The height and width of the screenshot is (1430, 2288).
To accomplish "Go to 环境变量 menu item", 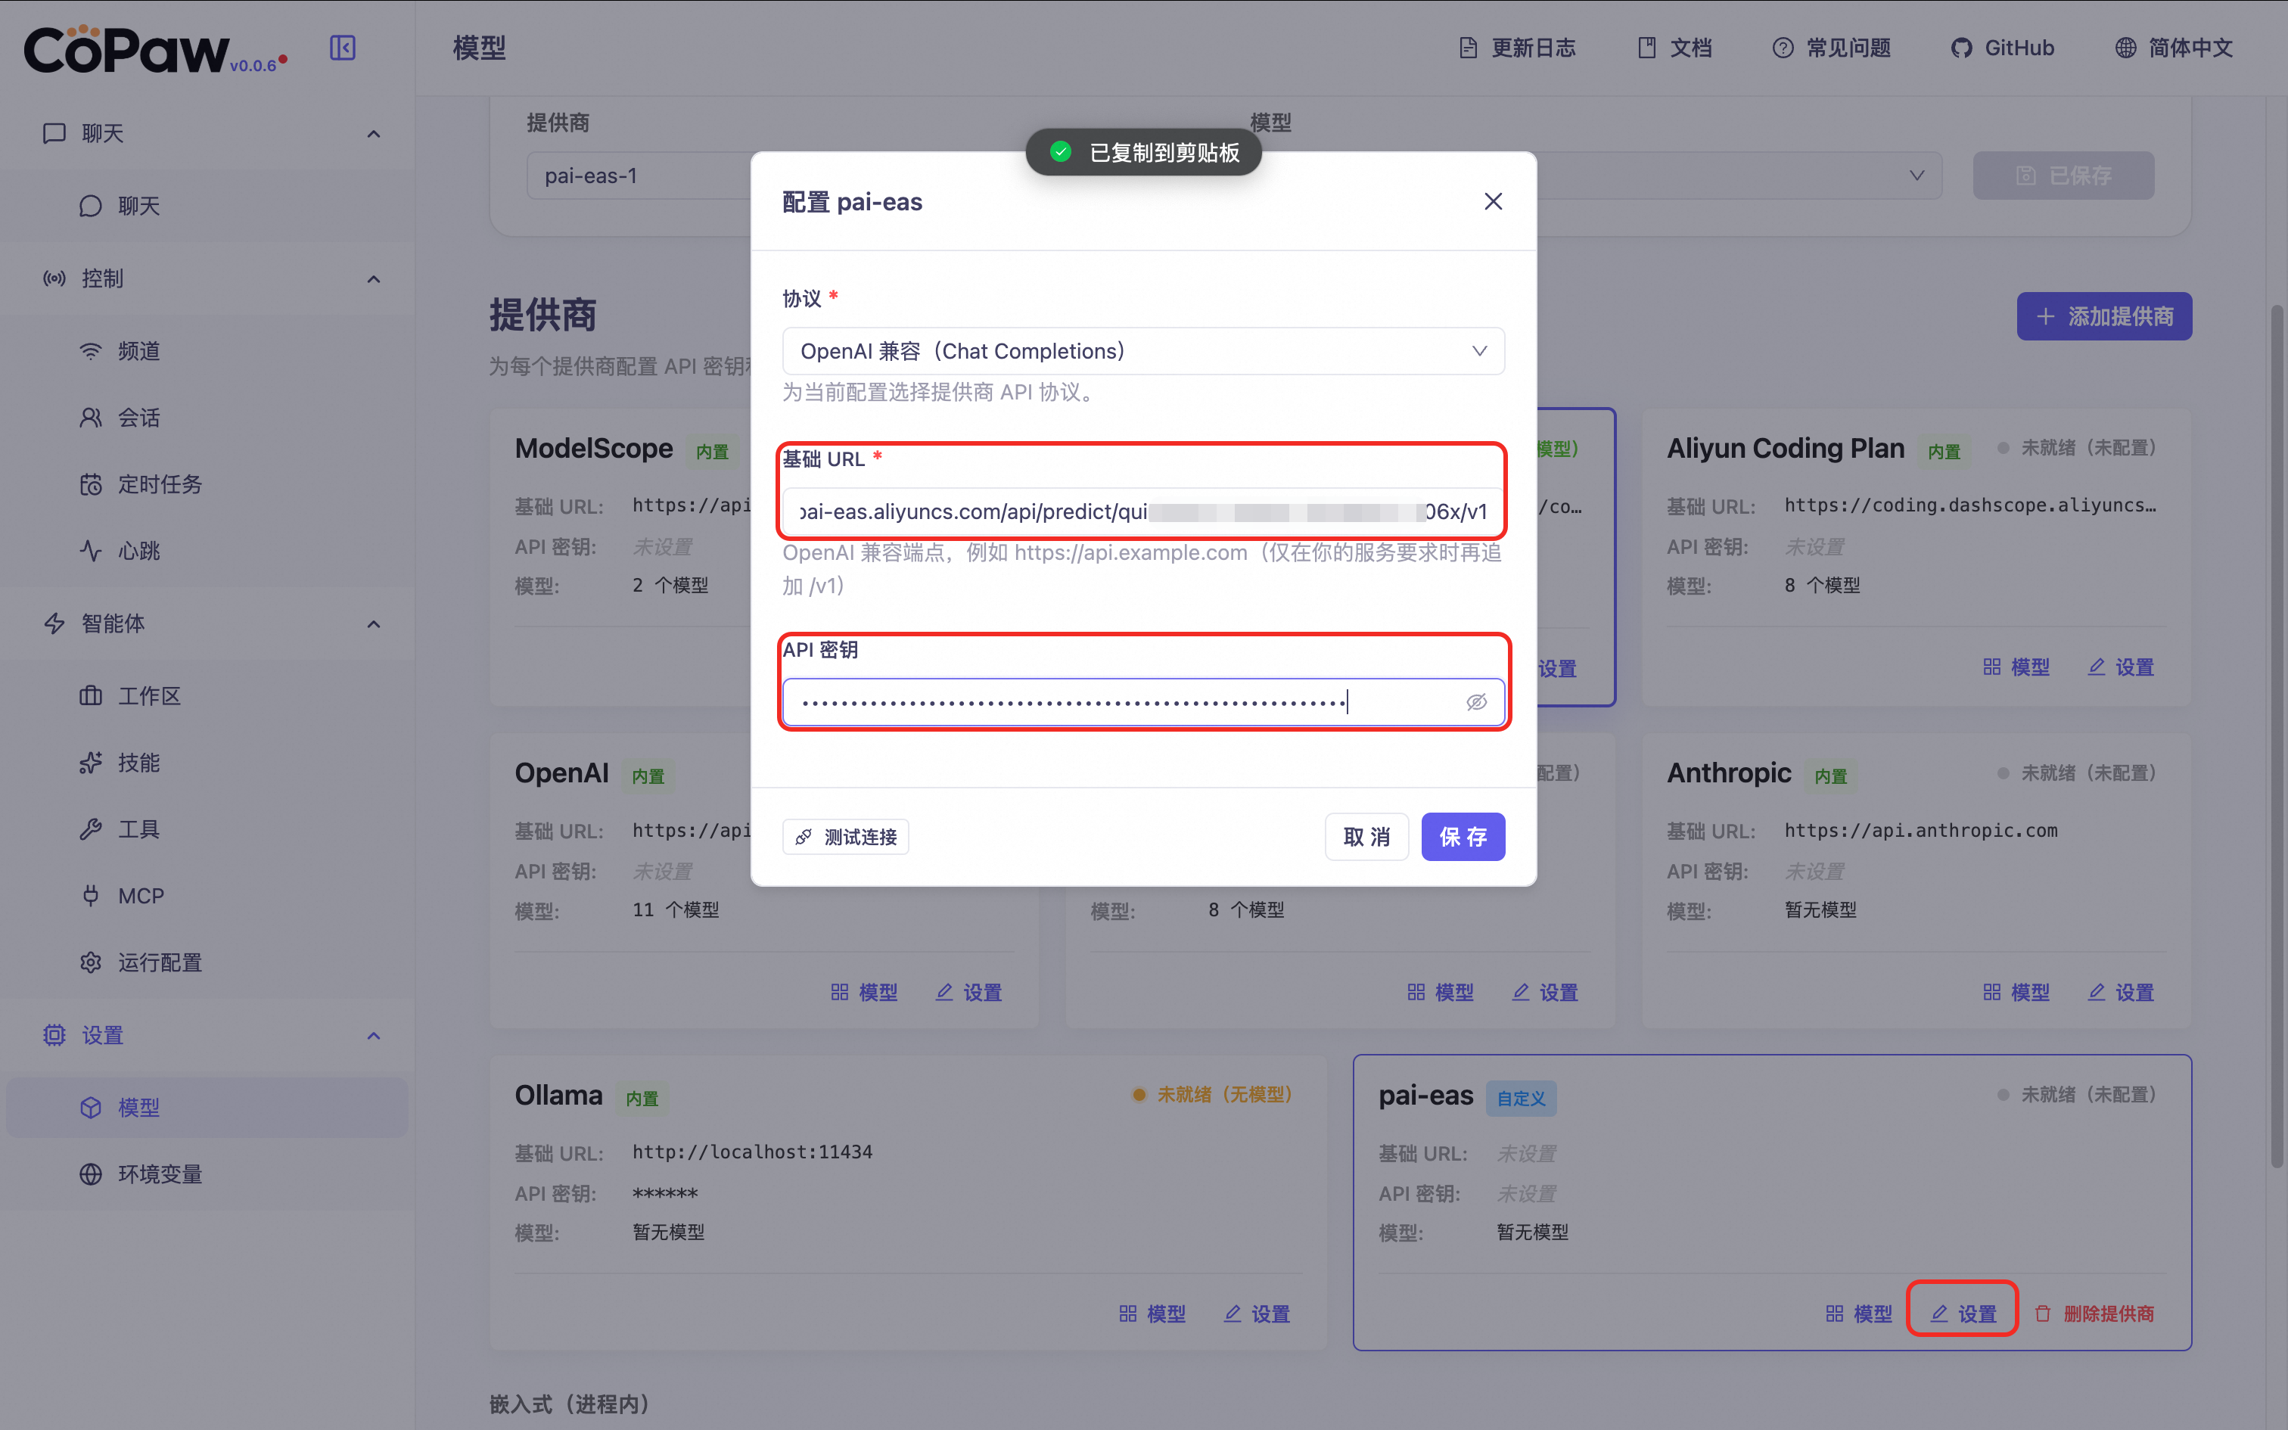I will point(159,1174).
